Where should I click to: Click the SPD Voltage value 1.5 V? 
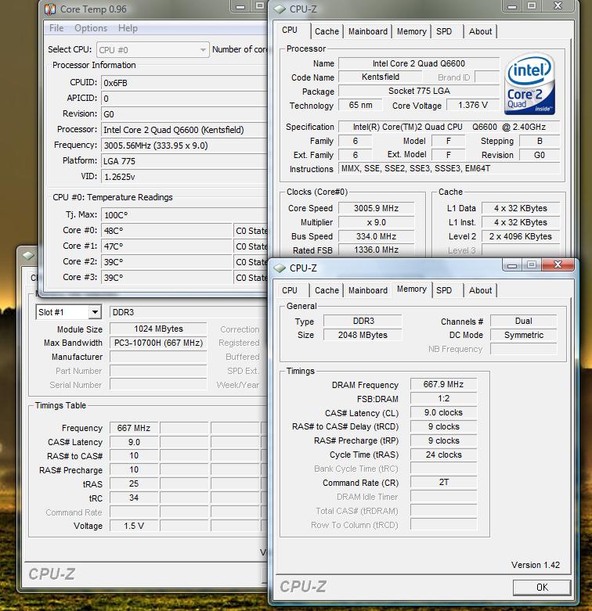point(134,526)
